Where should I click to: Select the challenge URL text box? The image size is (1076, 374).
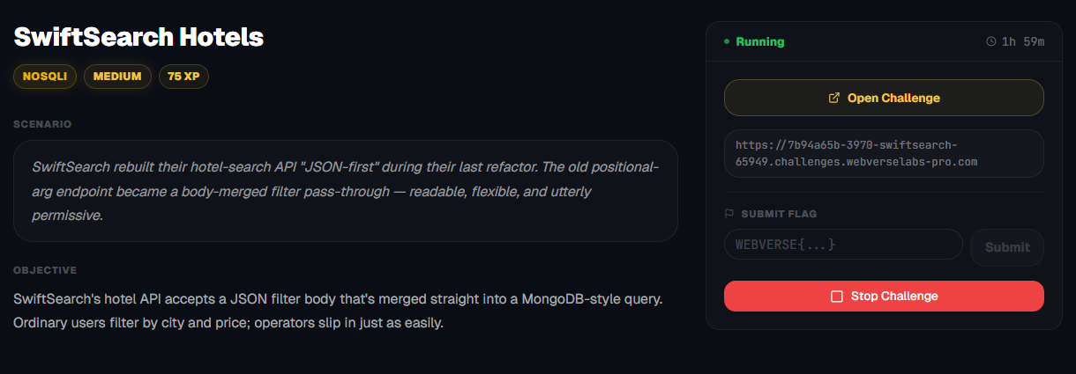pyautogui.click(x=884, y=154)
